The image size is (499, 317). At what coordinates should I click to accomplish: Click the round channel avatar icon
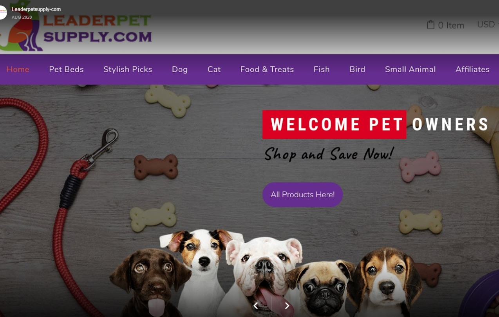(x=2, y=13)
